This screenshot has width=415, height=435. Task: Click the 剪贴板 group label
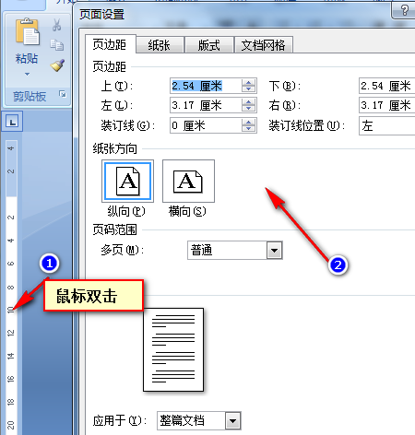tap(30, 97)
